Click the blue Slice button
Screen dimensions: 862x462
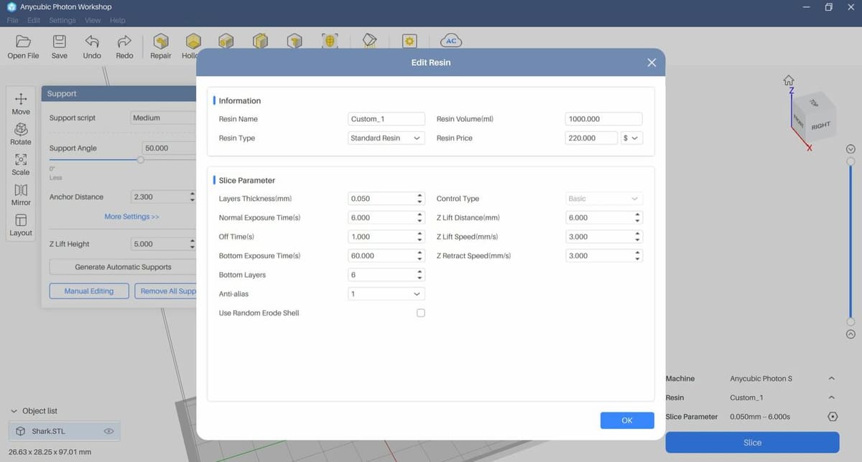coord(752,443)
